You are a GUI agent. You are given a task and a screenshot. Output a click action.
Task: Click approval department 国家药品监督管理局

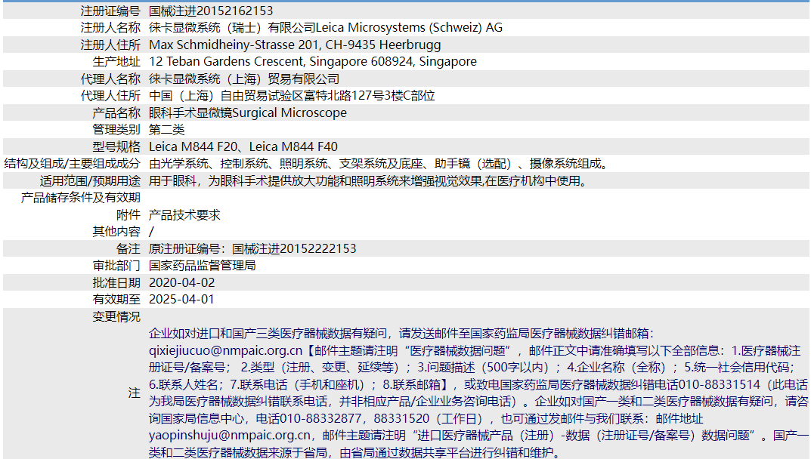[203, 266]
